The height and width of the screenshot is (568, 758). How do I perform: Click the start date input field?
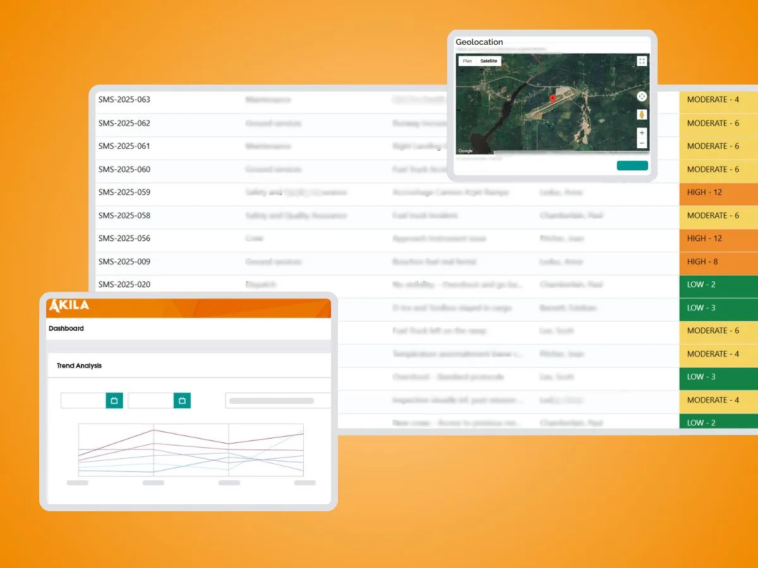[83, 400]
